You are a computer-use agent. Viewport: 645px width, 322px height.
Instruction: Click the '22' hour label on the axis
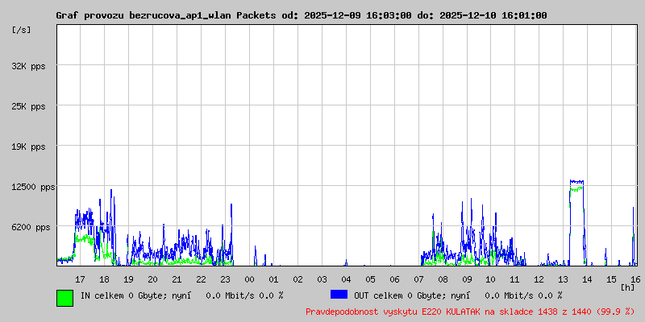tap(201, 279)
